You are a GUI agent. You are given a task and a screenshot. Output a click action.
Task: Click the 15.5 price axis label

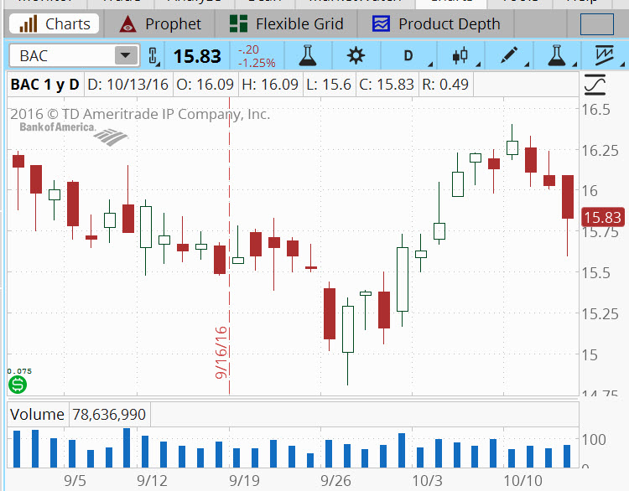coord(595,273)
